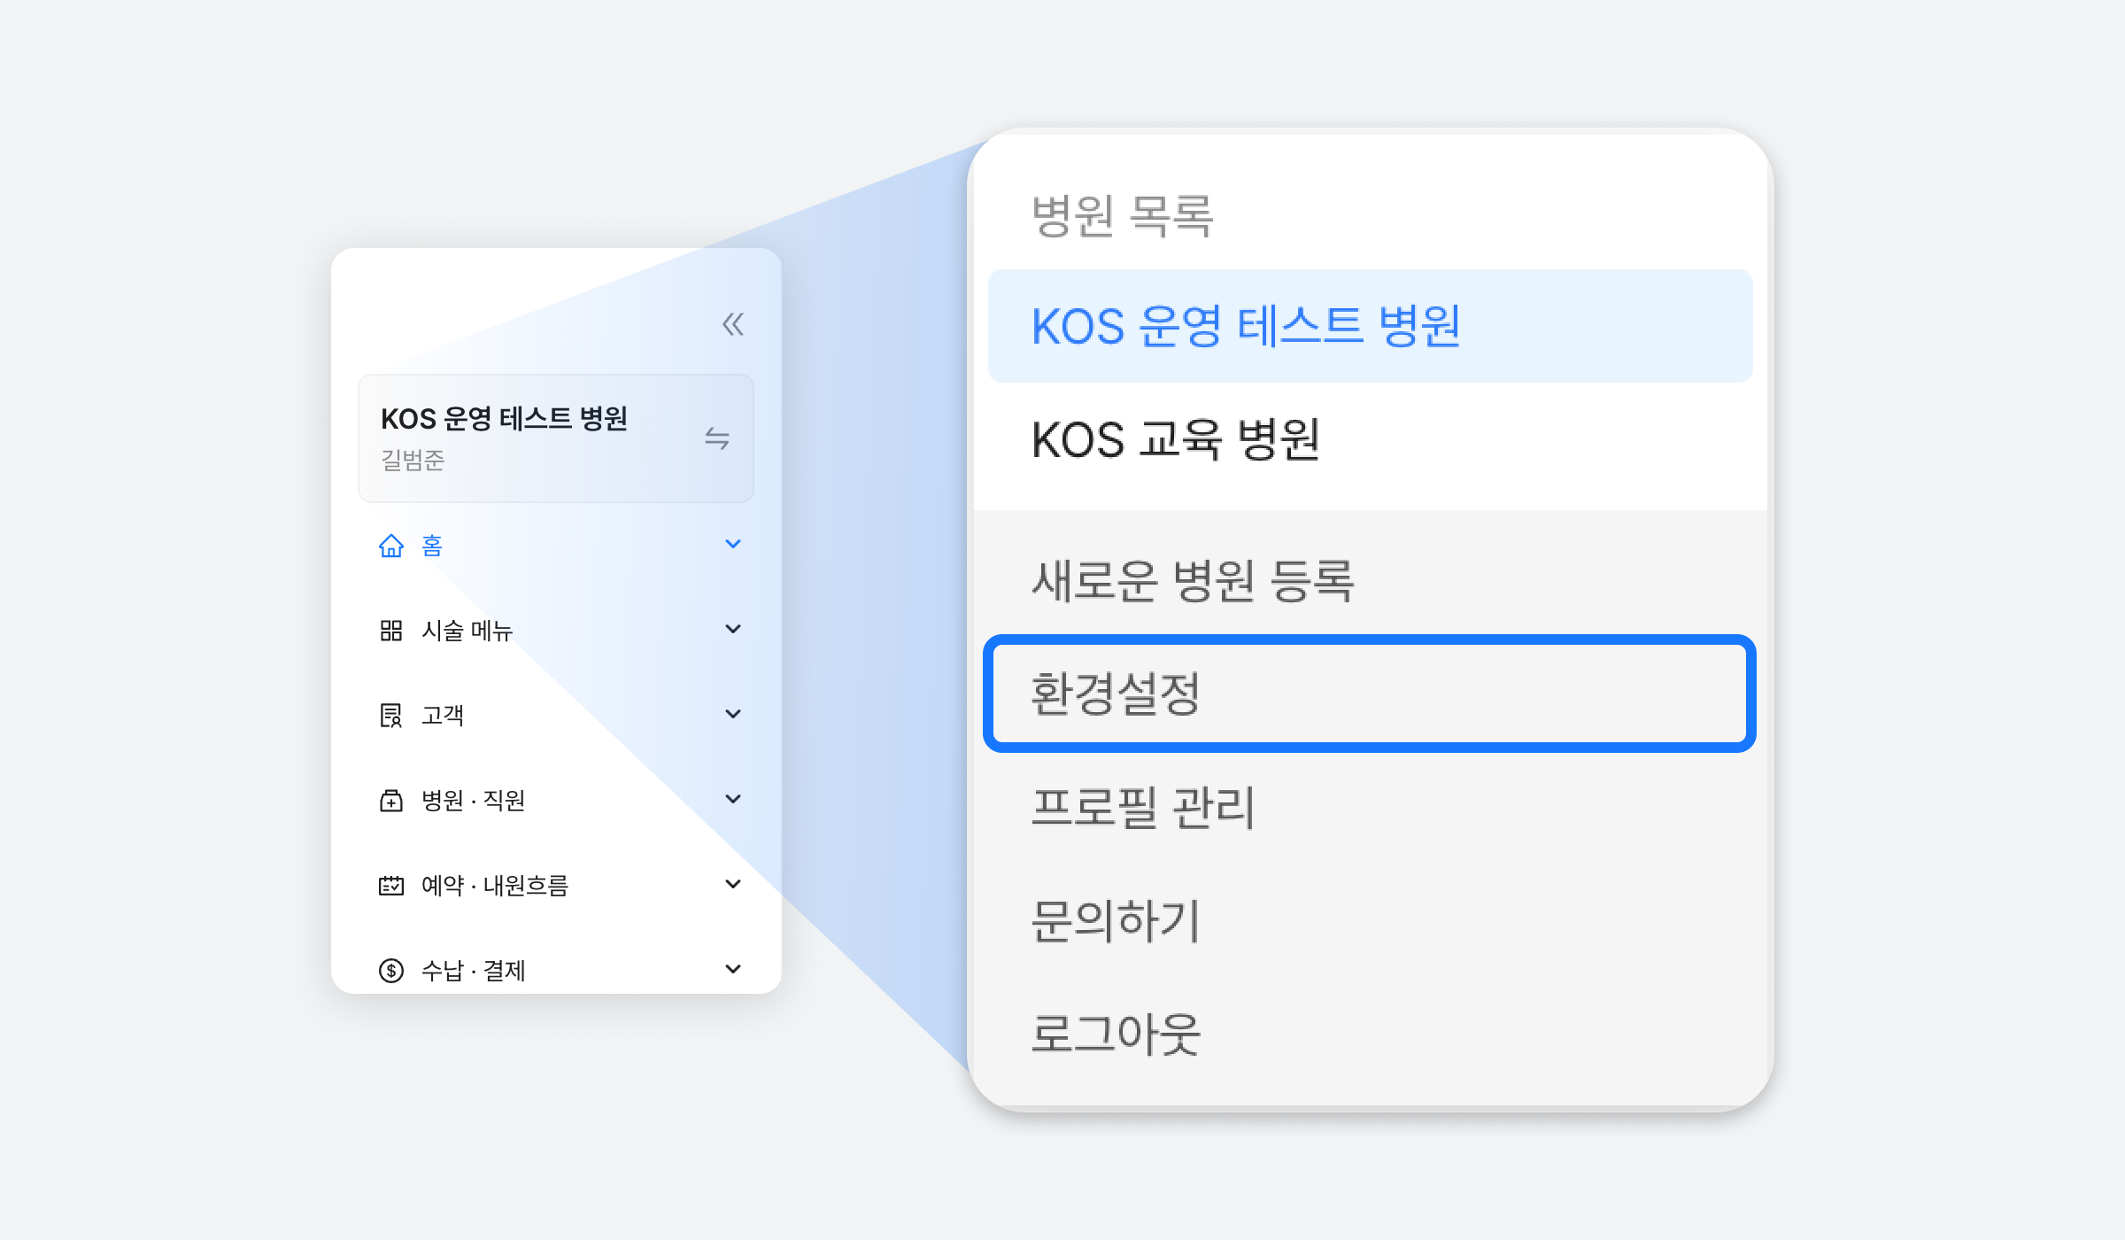Click the 예약·내원흐름 calendar icon
Viewport: 2125px width, 1240px height.
(x=391, y=886)
